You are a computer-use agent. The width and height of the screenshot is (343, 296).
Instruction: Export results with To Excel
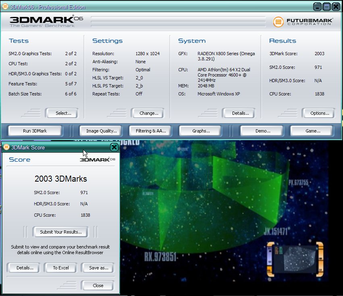[x=60, y=267]
